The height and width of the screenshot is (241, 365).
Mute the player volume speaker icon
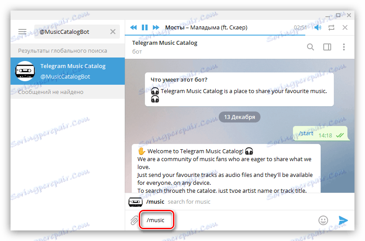point(318,28)
